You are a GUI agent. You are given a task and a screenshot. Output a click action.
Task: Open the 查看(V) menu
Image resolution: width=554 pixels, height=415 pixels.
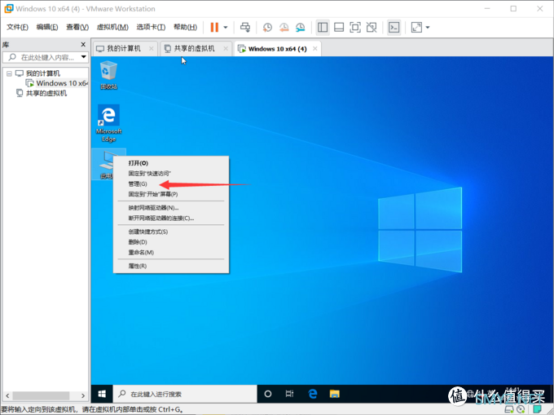click(x=77, y=27)
